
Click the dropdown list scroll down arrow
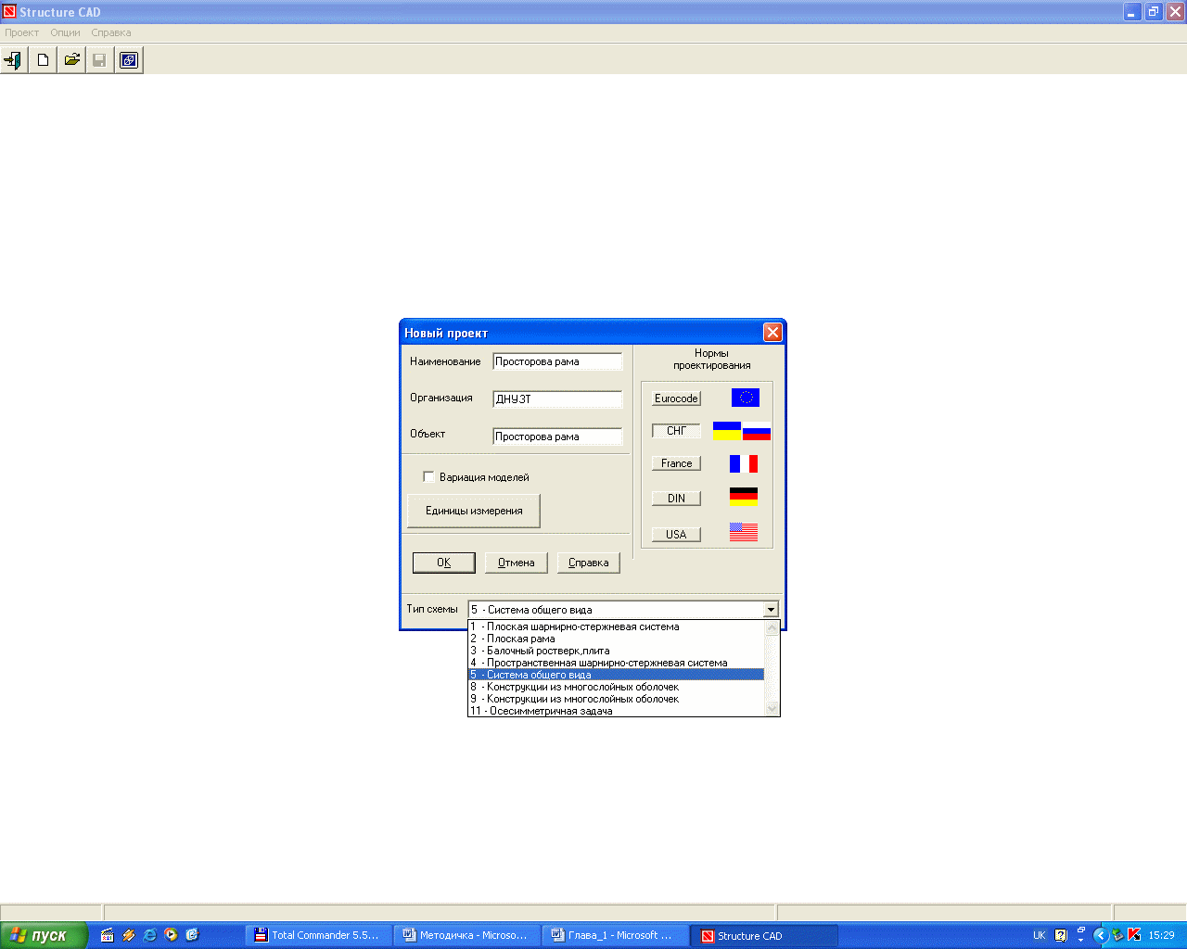(x=772, y=709)
